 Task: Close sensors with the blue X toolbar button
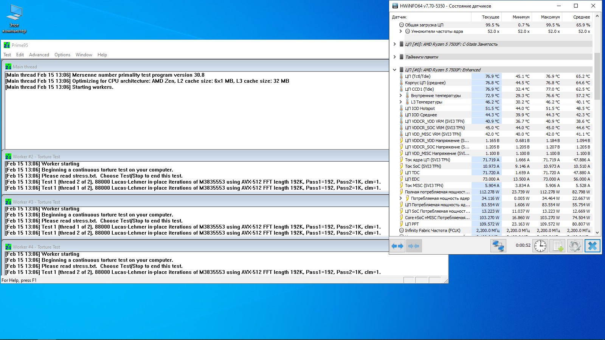[593, 246]
